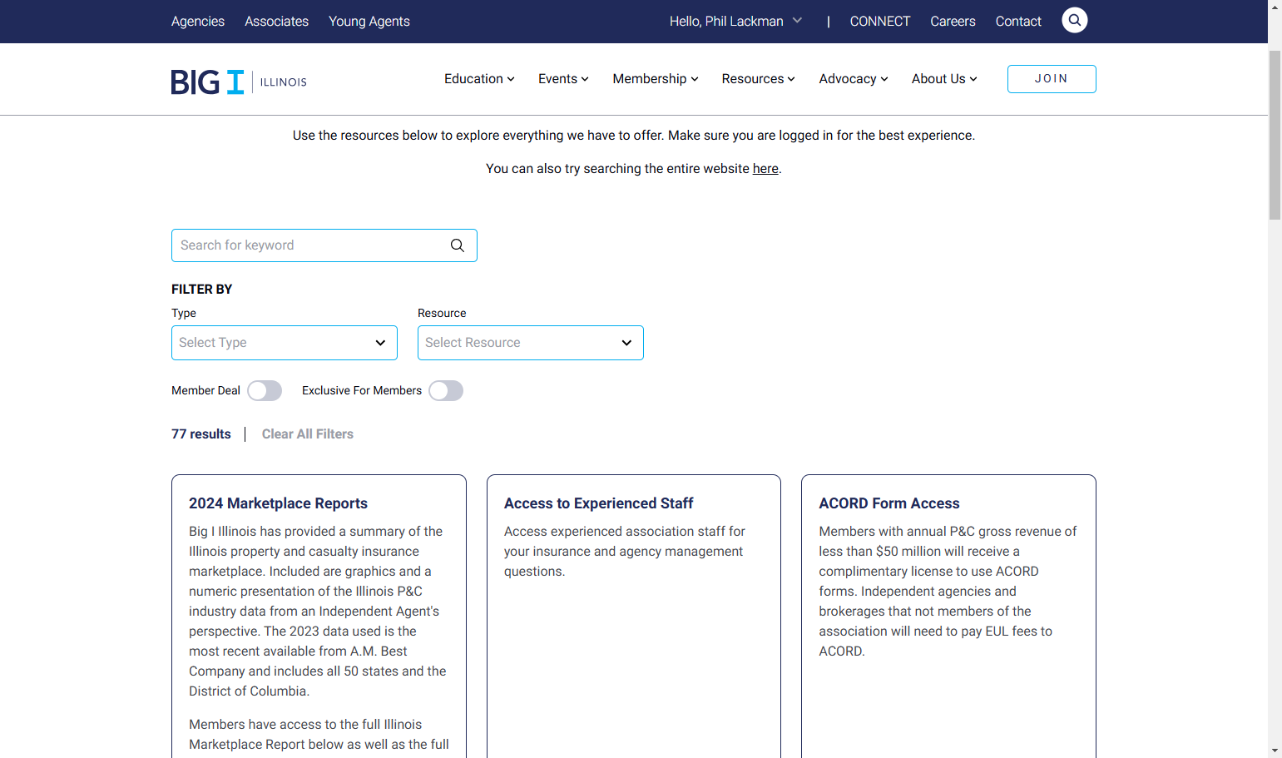Open the Select Type dropdown
The height and width of the screenshot is (758, 1282).
pyautogui.click(x=285, y=343)
